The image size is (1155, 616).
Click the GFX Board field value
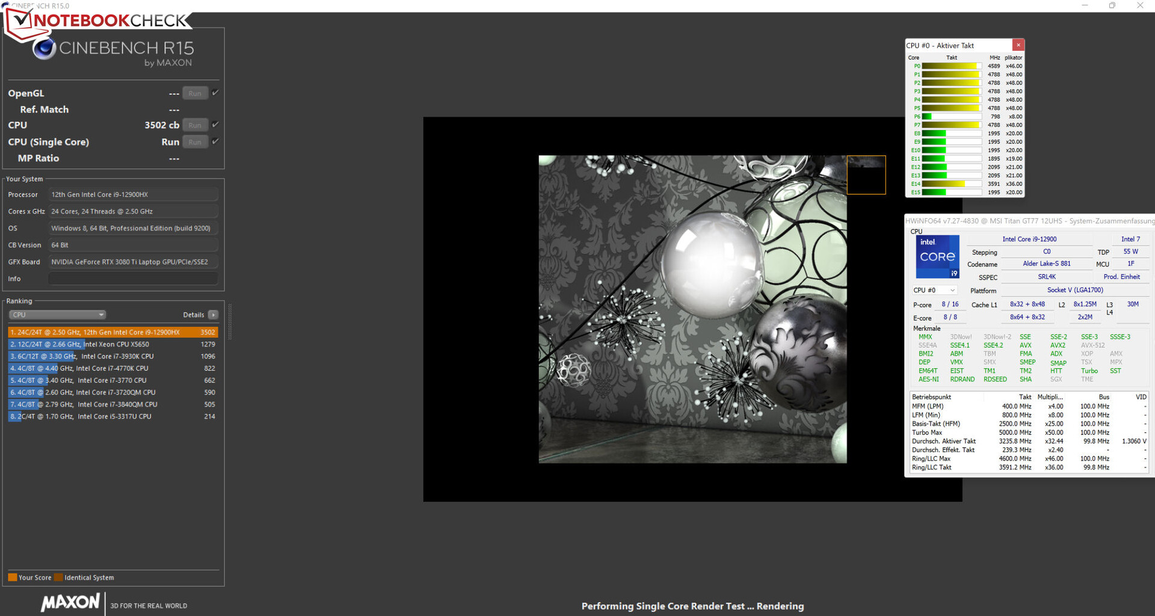coord(133,262)
